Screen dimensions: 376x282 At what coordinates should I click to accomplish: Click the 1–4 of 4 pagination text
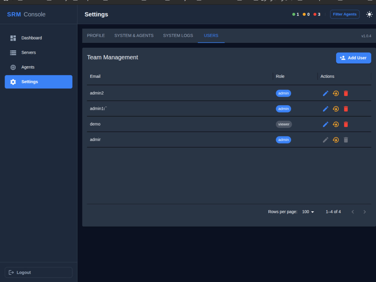[x=333, y=212]
